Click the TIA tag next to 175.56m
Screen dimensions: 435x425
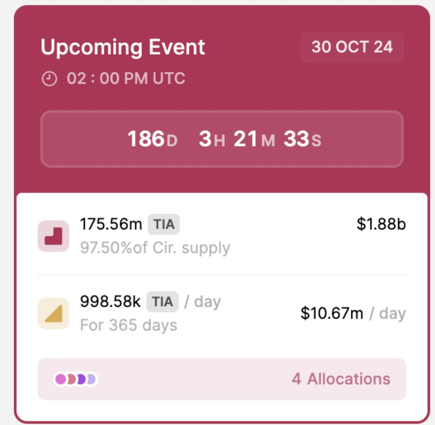(163, 224)
